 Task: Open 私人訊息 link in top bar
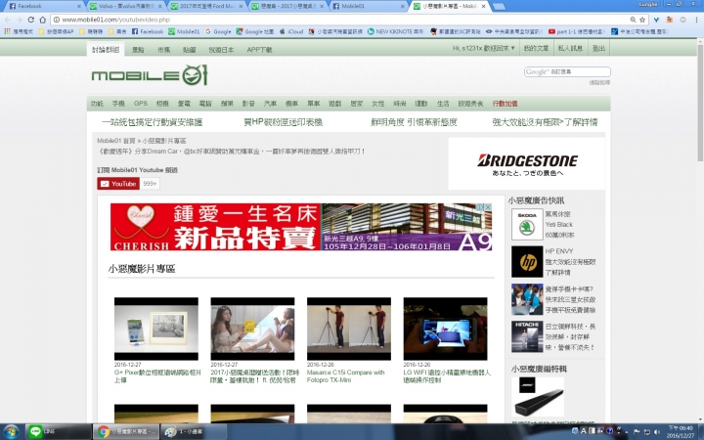(x=570, y=48)
